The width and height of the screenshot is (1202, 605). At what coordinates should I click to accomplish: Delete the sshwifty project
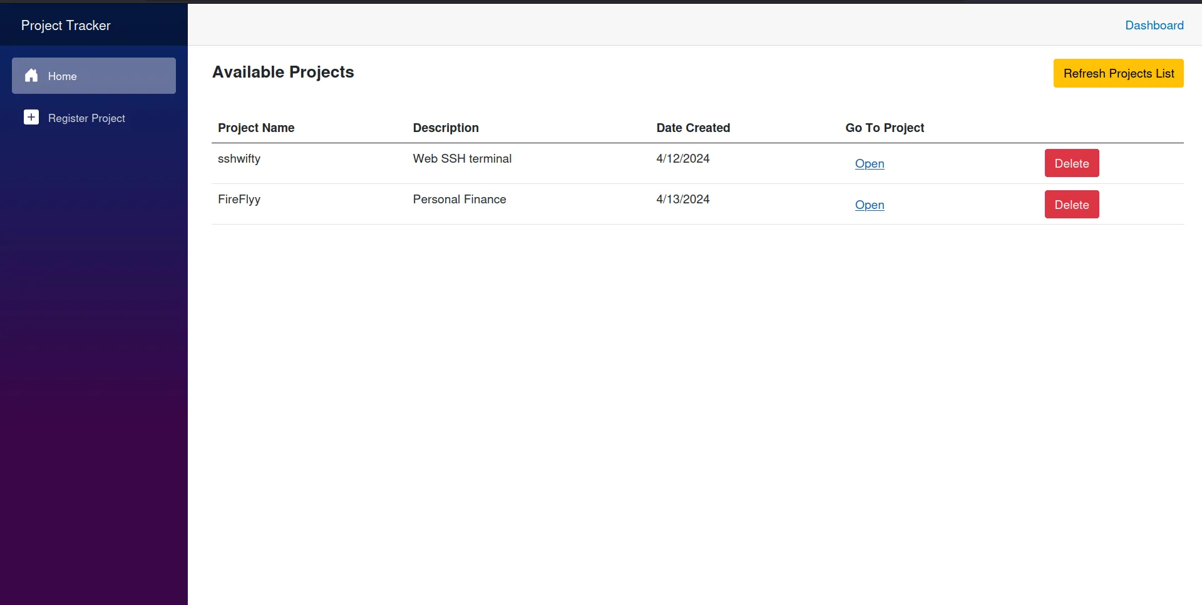coord(1071,163)
